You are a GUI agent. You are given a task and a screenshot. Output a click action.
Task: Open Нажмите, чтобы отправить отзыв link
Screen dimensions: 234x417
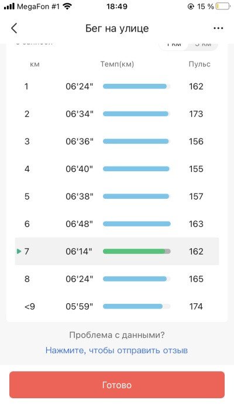(117, 350)
